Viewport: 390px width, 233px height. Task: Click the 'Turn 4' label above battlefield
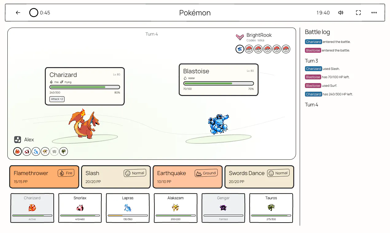pos(152,34)
